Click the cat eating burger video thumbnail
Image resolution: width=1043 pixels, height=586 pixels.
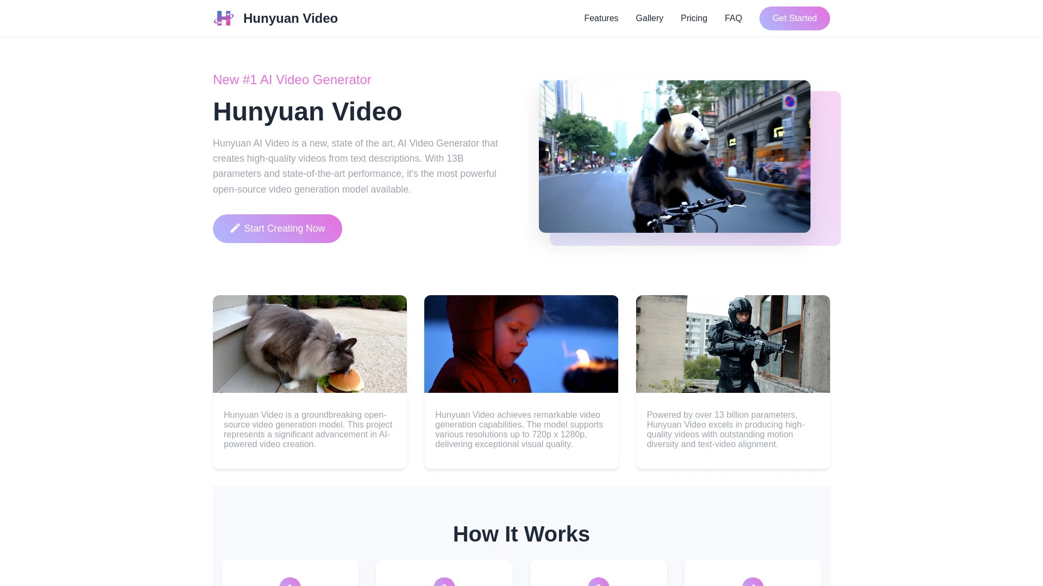tap(310, 343)
